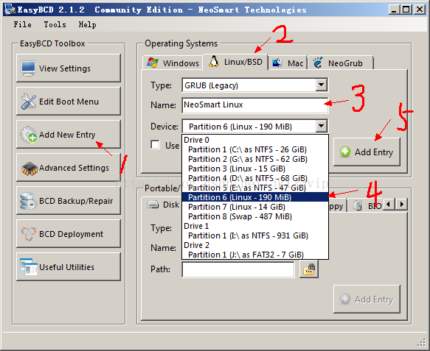Click the empty Path input field
Screen dimensions: 430x351
pyautogui.click(x=238, y=269)
